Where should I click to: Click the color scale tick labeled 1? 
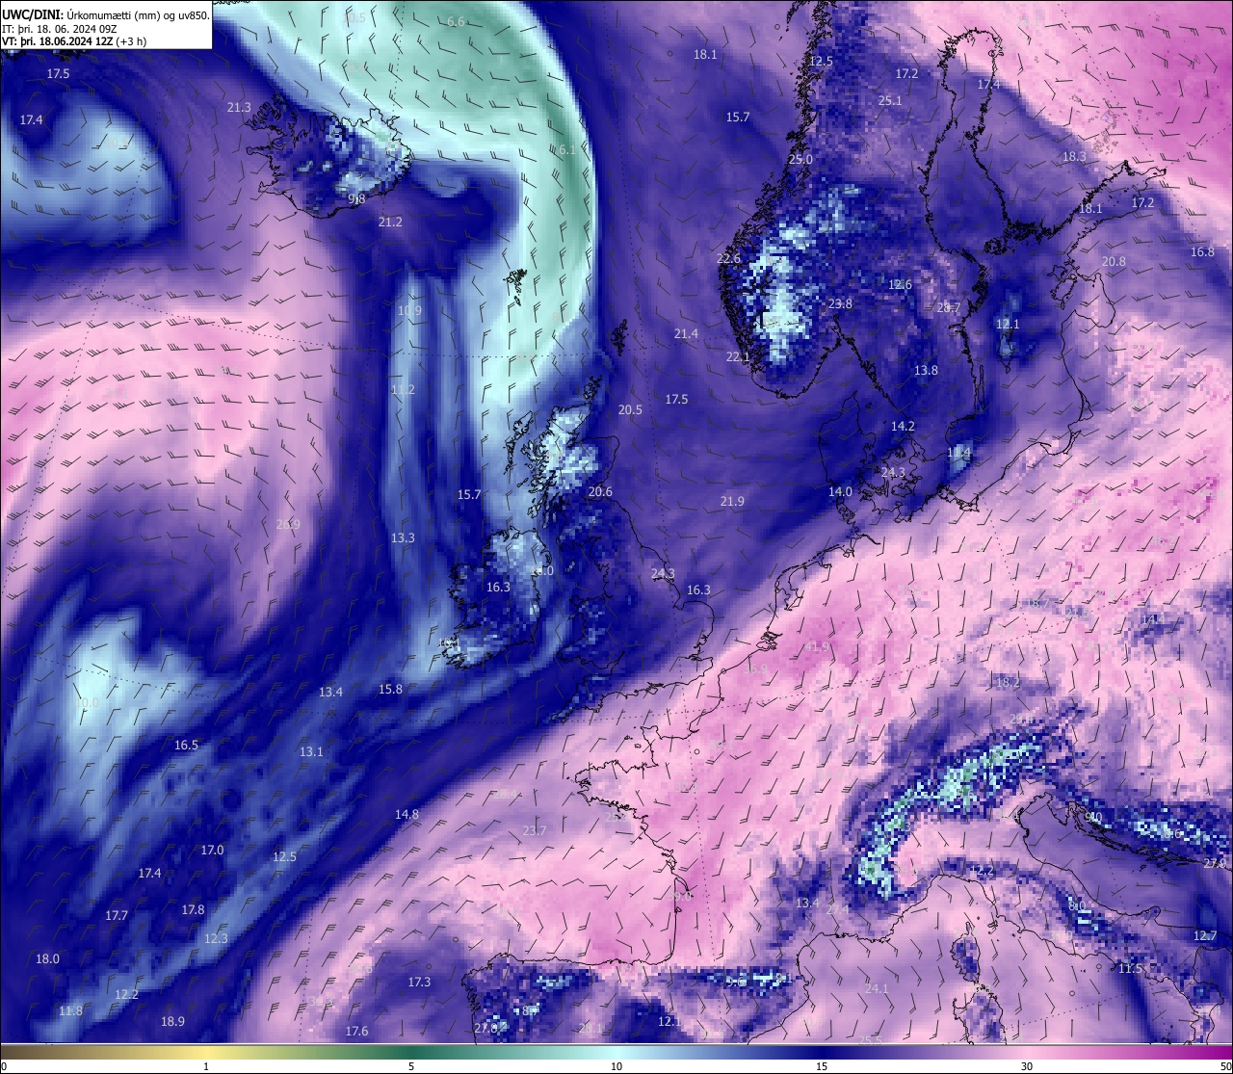(206, 1066)
